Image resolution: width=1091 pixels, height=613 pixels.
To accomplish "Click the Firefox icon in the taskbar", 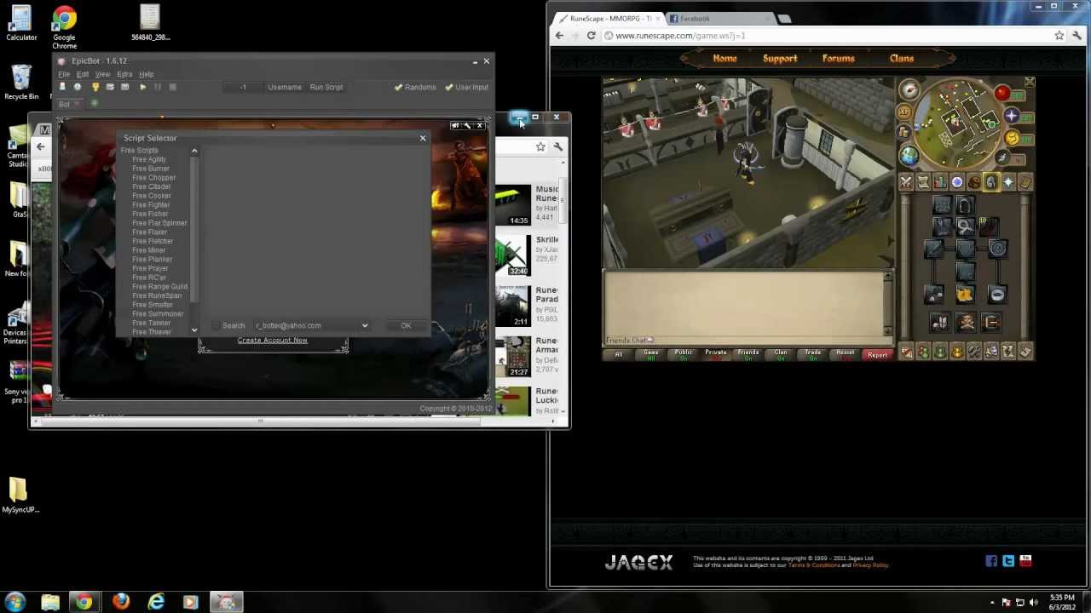I will click(121, 602).
